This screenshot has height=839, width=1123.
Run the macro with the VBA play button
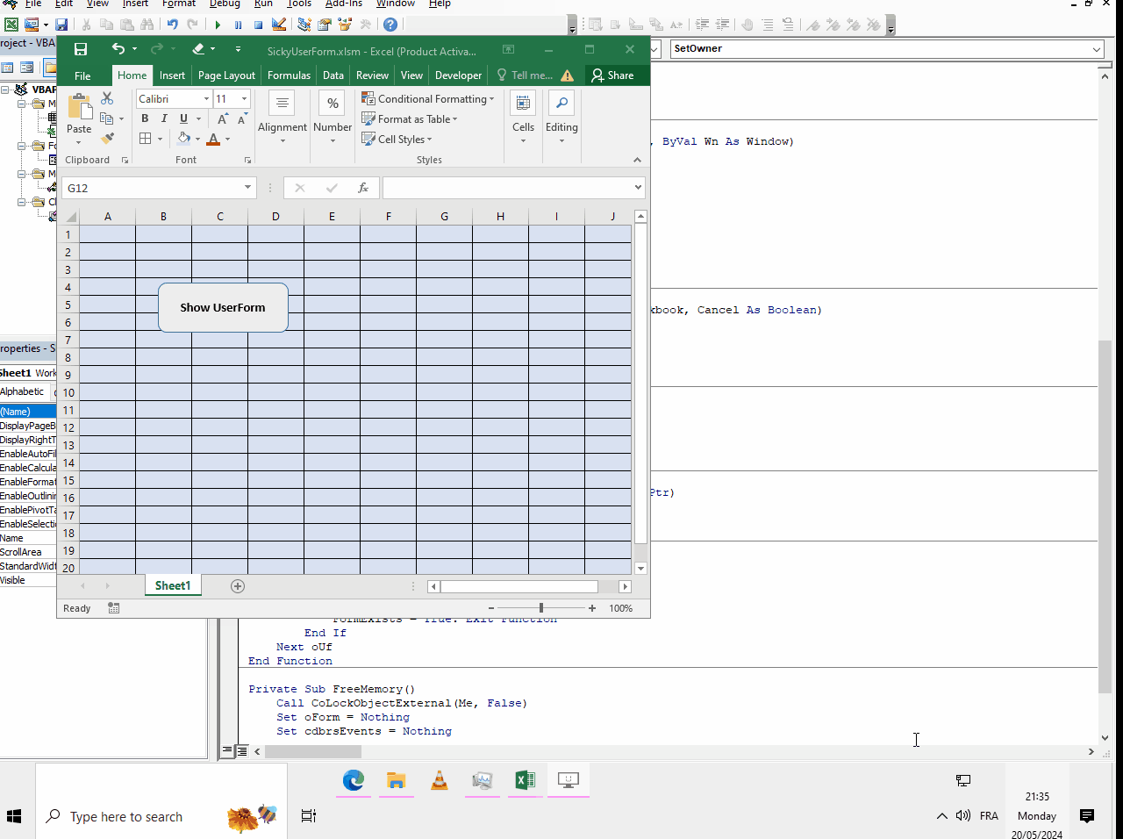click(x=218, y=25)
